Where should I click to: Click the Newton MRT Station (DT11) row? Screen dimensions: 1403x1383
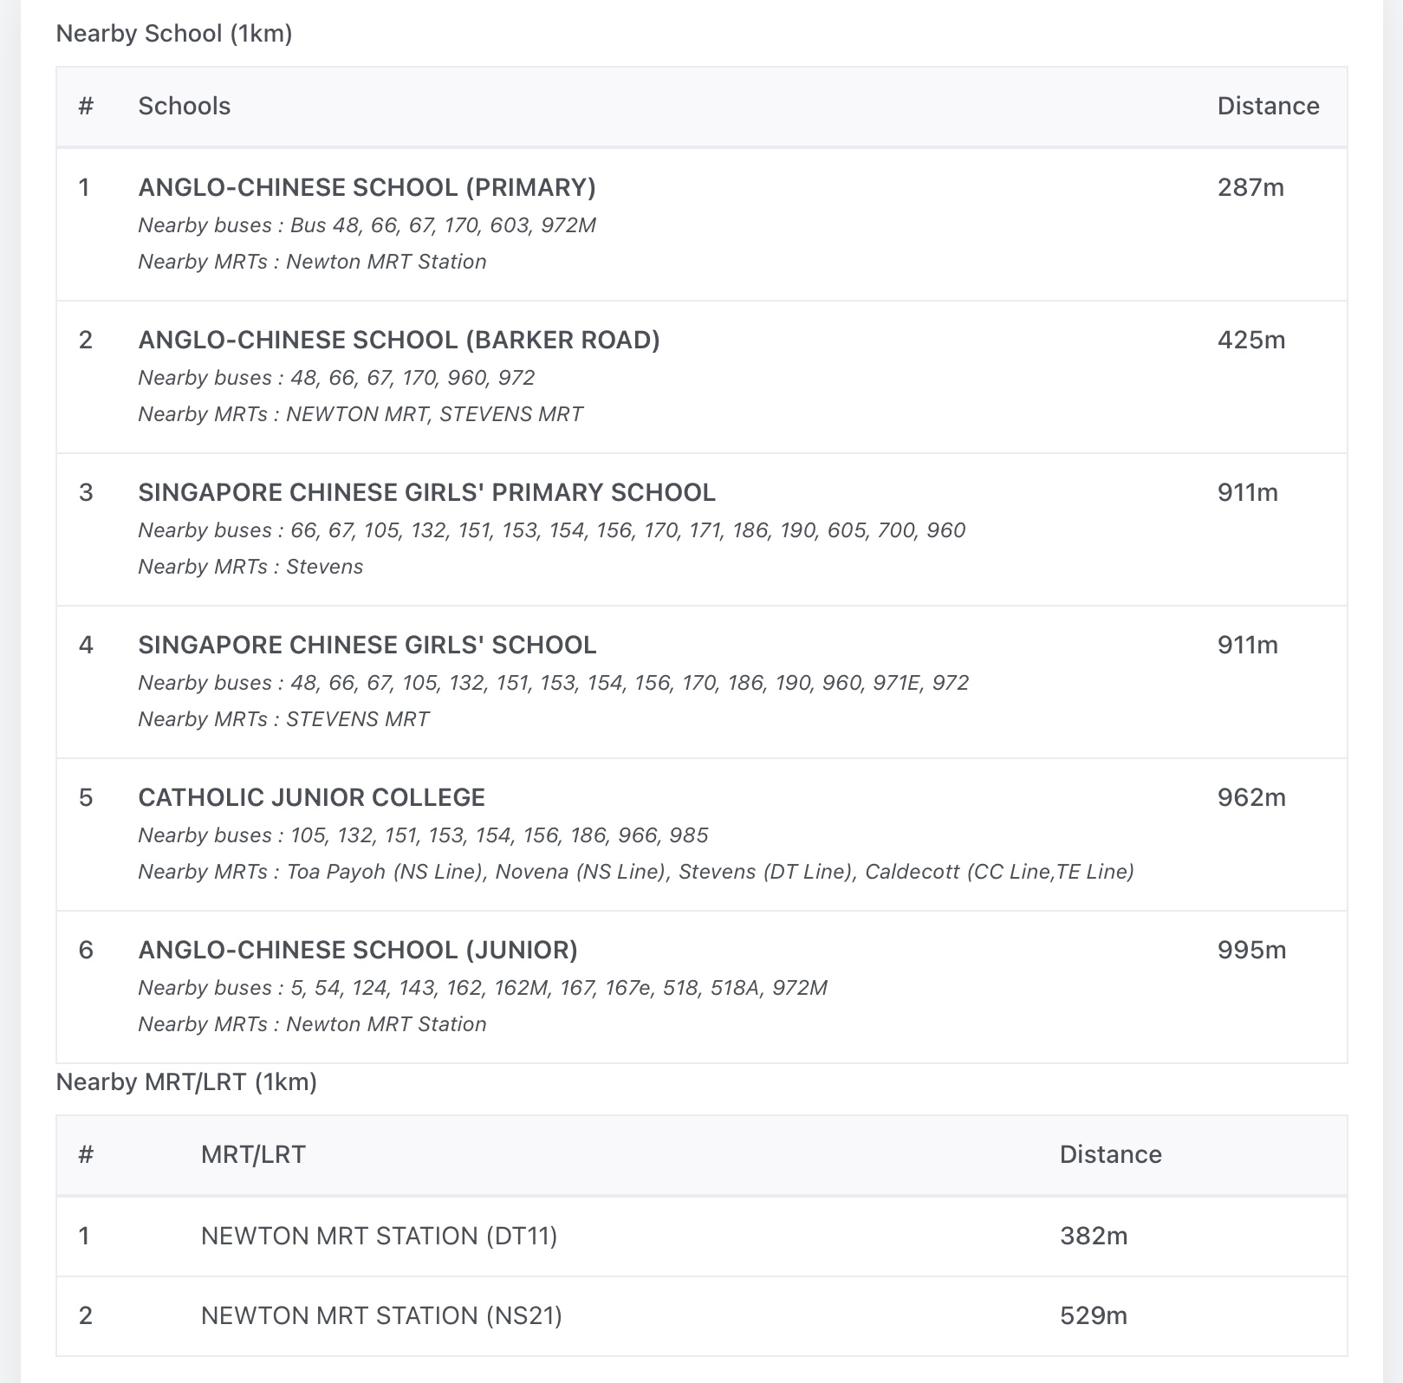click(x=379, y=1236)
